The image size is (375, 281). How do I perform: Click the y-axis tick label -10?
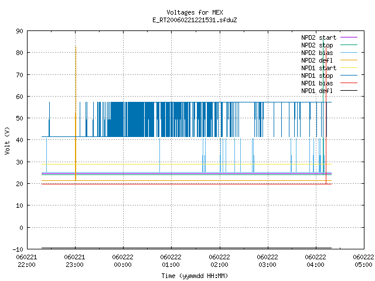pyautogui.click(x=18, y=249)
